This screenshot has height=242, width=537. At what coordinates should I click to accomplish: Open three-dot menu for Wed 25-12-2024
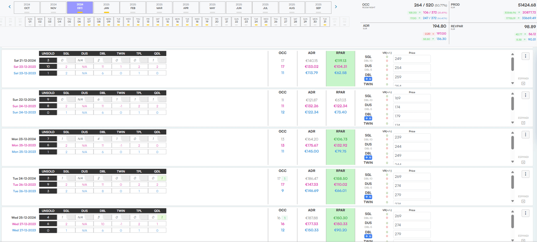[525, 213]
